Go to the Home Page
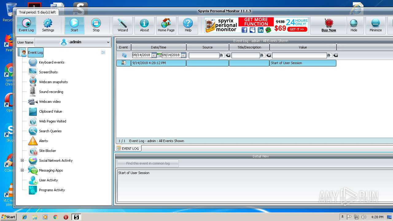393x221 pixels. (166, 25)
